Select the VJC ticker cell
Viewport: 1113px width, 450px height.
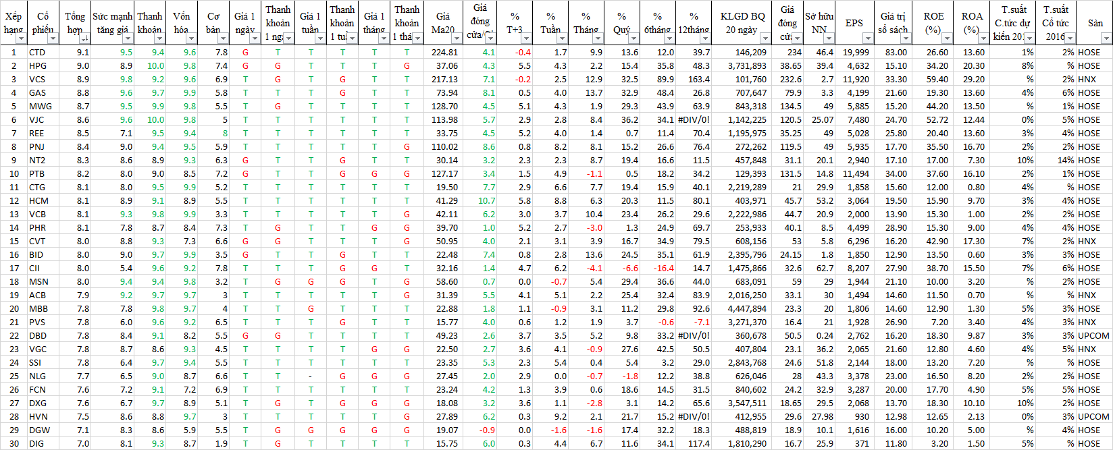coord(44,119)
